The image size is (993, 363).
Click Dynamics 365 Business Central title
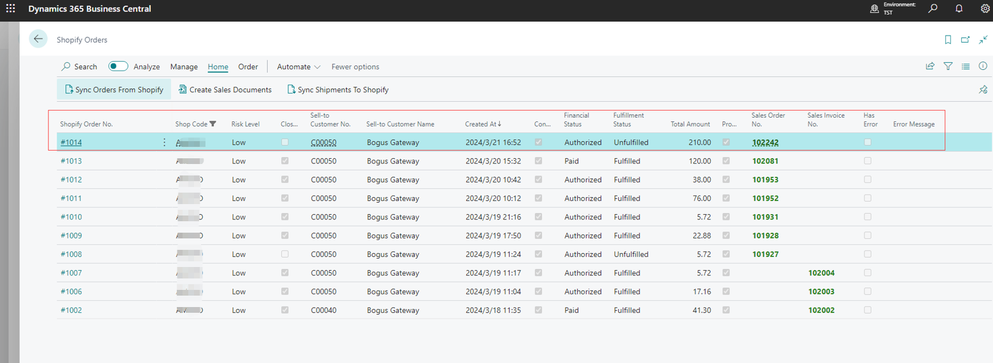coord(89,9)
